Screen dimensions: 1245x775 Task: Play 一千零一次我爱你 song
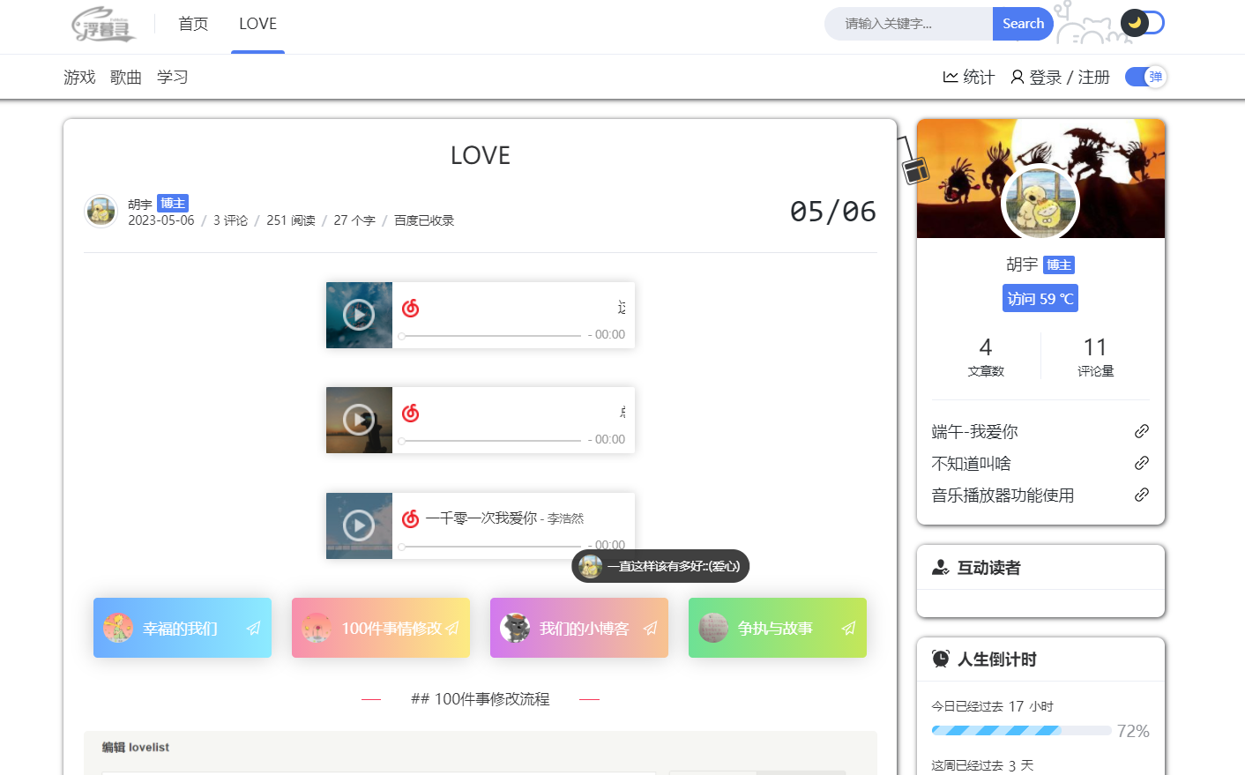coord(359,525)
